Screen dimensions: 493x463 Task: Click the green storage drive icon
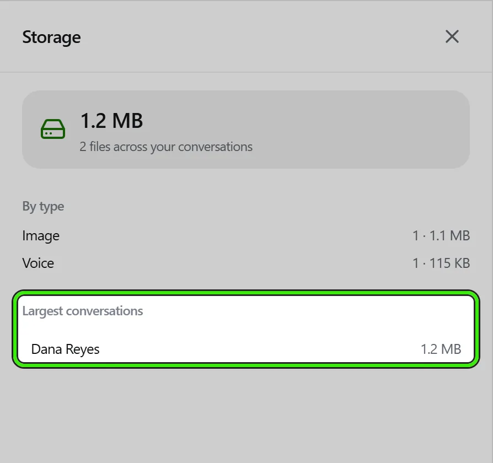coord(53,129)
